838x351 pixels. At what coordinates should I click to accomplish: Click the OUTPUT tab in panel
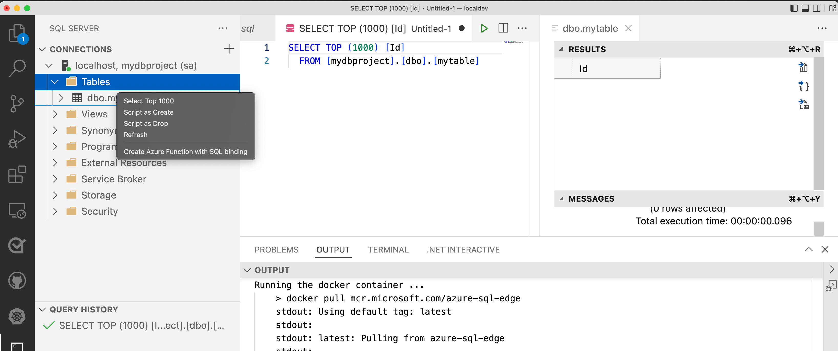(333, 249)
